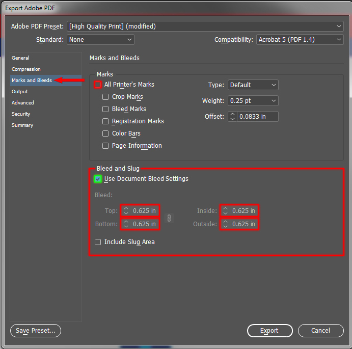The width and height of the screenshot is (352, 349).
Task: Open the Standard dropdown
Action: pos(100,40)
